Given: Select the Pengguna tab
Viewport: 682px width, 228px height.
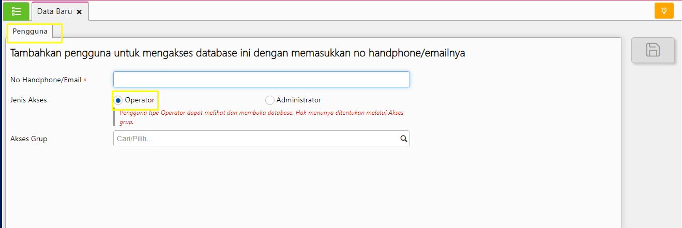Looking at the screenshot, I should [x=30, y=32].
